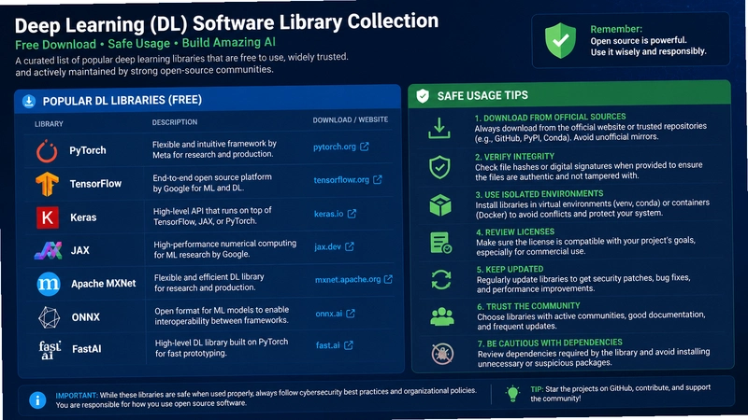
Task: Click the verify integrity shield icon
Action: click(x=439, y=167)
